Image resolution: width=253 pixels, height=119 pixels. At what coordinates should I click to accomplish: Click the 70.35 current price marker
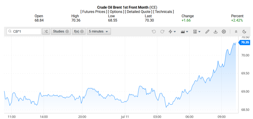point(245,42)
